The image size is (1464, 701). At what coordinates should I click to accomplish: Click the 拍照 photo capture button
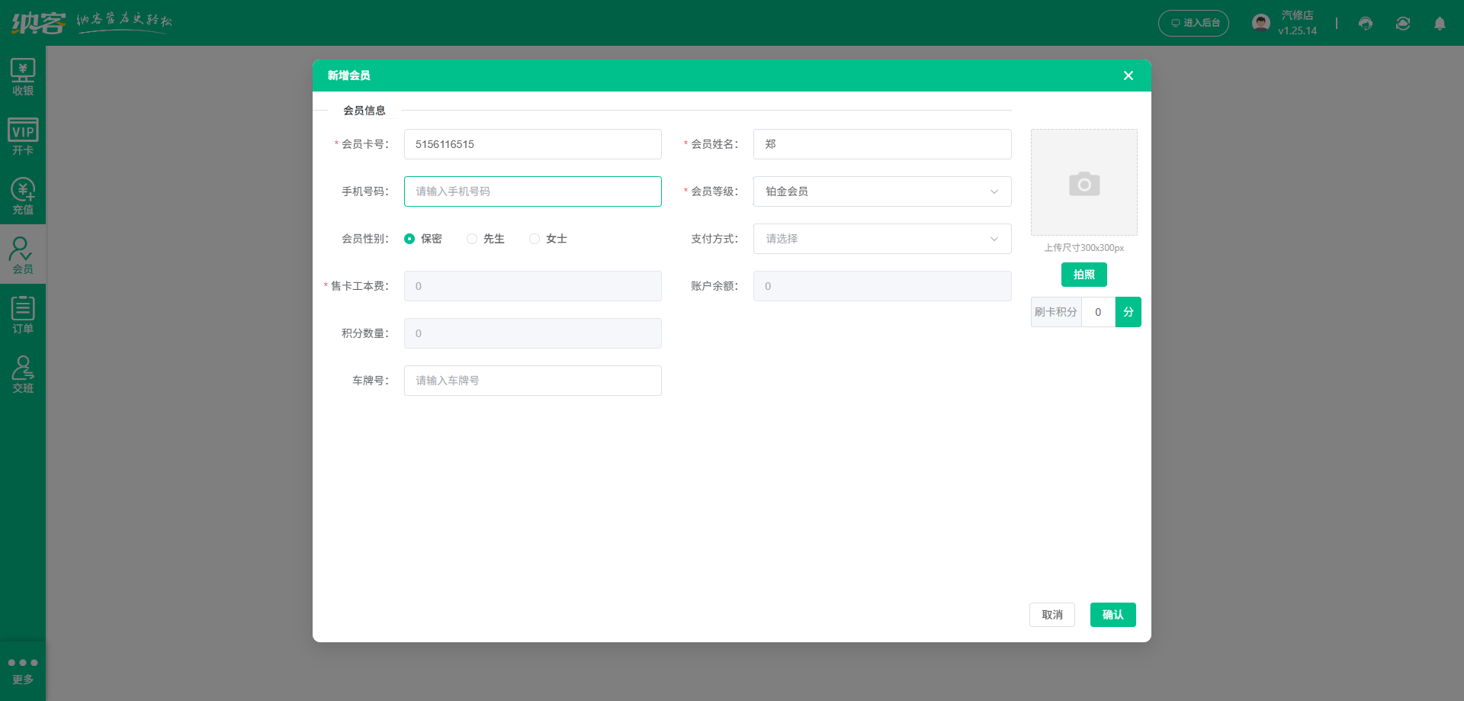(x=1084, y=275)
